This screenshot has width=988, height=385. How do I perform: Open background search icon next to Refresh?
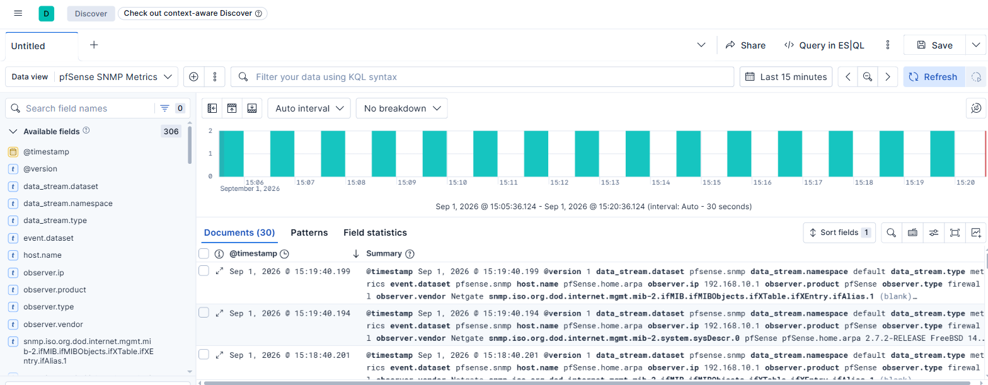point(976,77)
